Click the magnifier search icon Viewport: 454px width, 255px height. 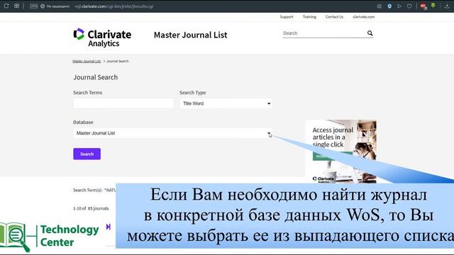click(370, 33)
